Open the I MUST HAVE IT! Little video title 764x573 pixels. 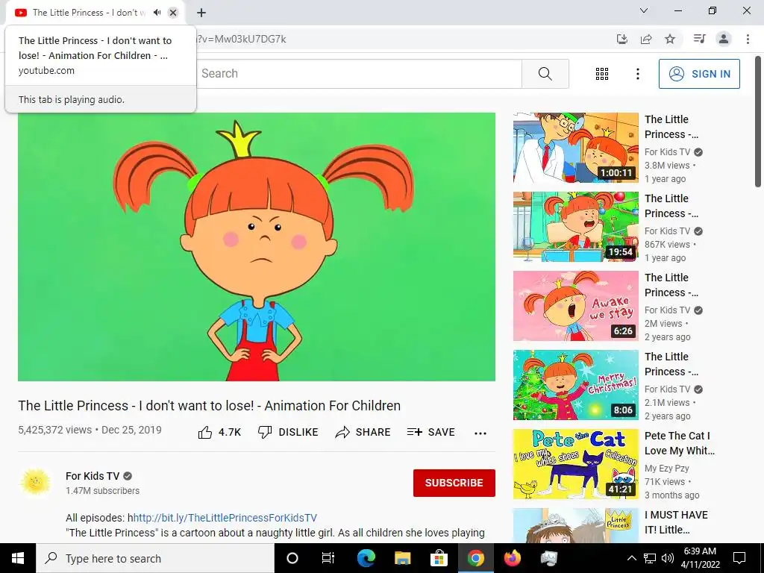pos(676,522)
